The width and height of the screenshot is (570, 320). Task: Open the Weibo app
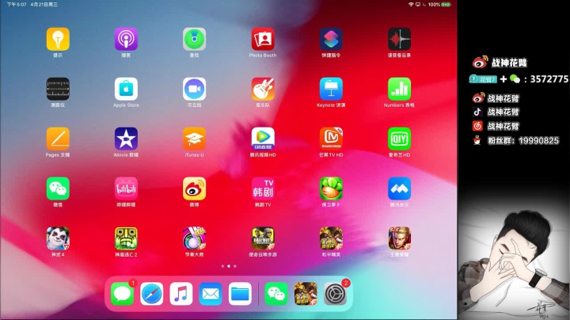click(195, 189)
